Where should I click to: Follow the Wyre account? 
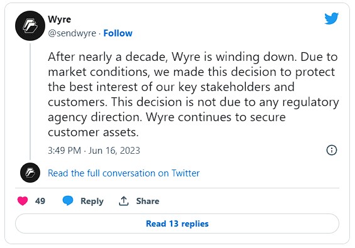[117, 33]
